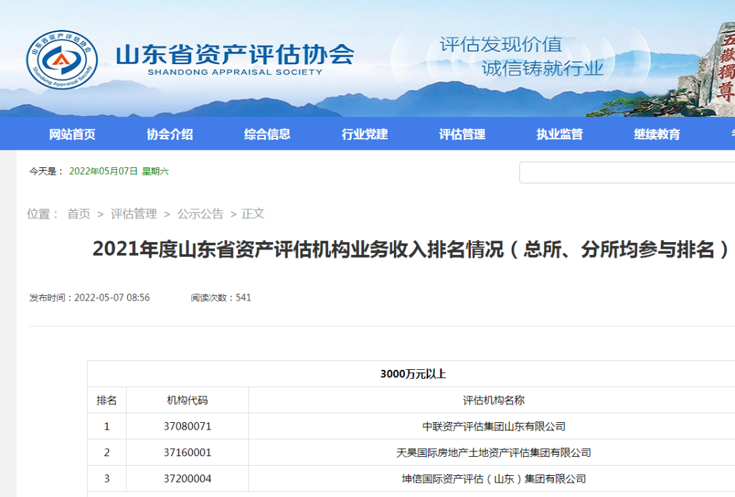
Task: Click the date text 2022年05月07日 星期六
Action: point(118,171)
